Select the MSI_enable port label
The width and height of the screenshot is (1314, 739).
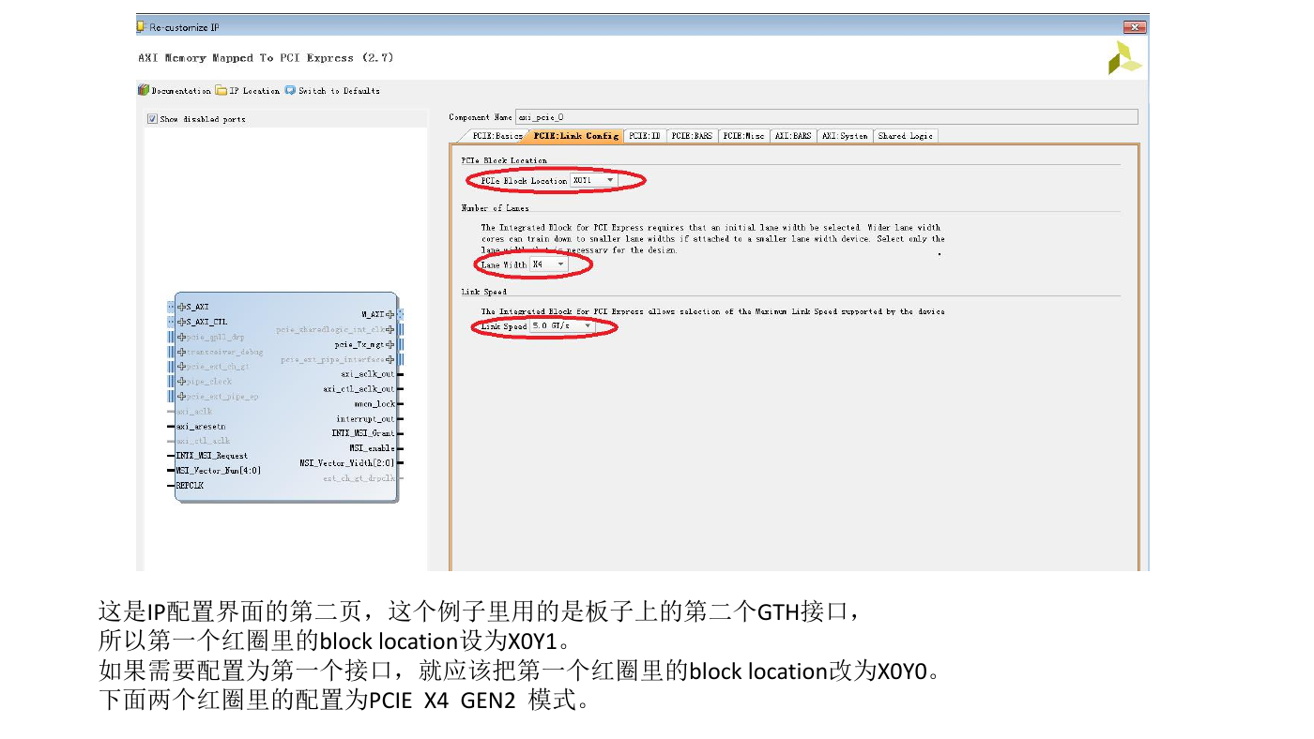pos(372,448)
